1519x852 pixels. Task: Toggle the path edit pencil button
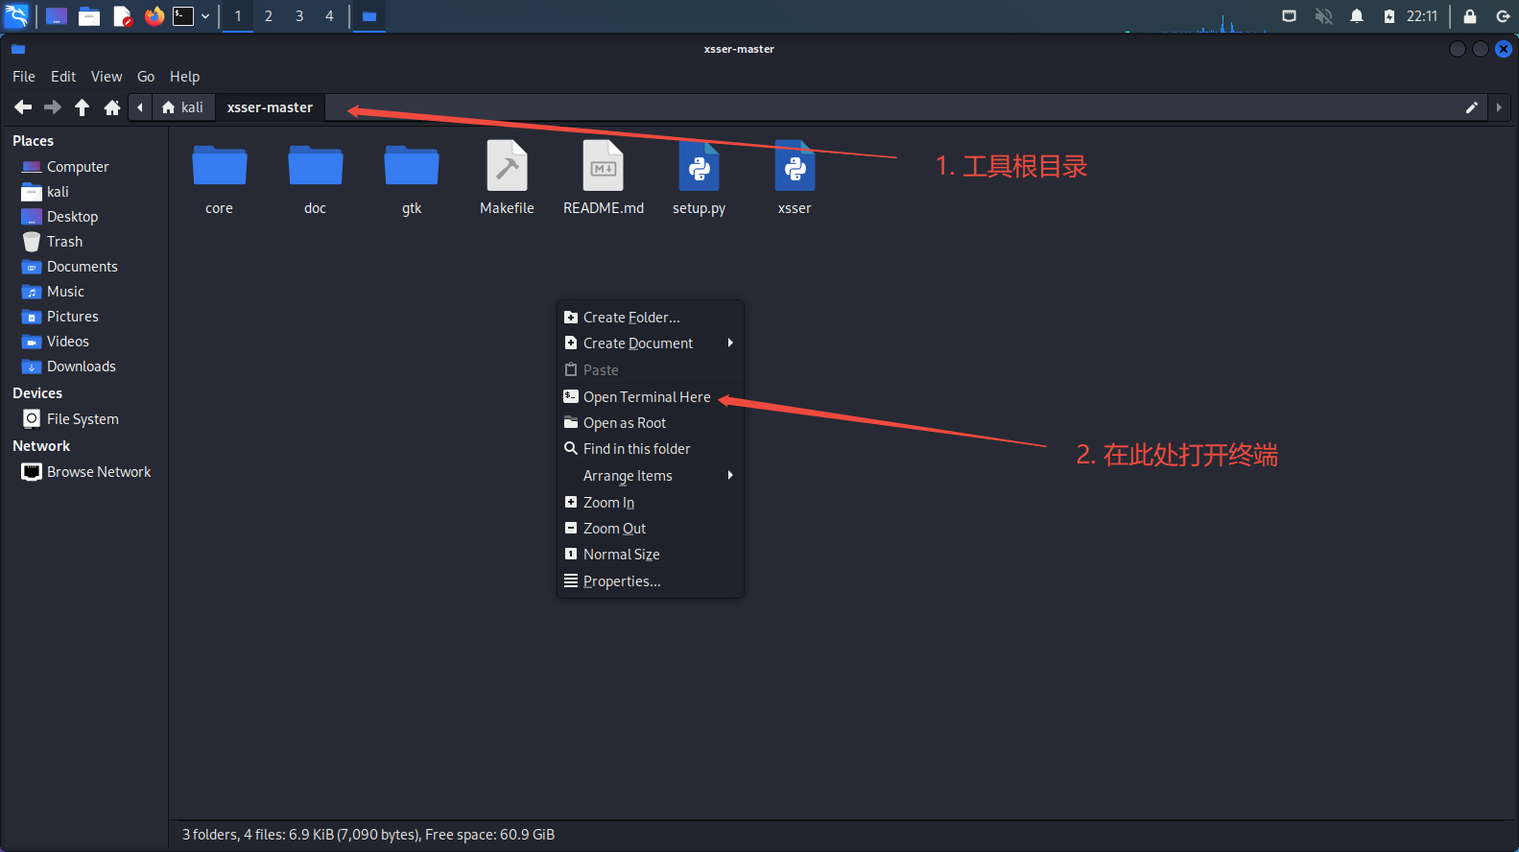coord(1471,107)
